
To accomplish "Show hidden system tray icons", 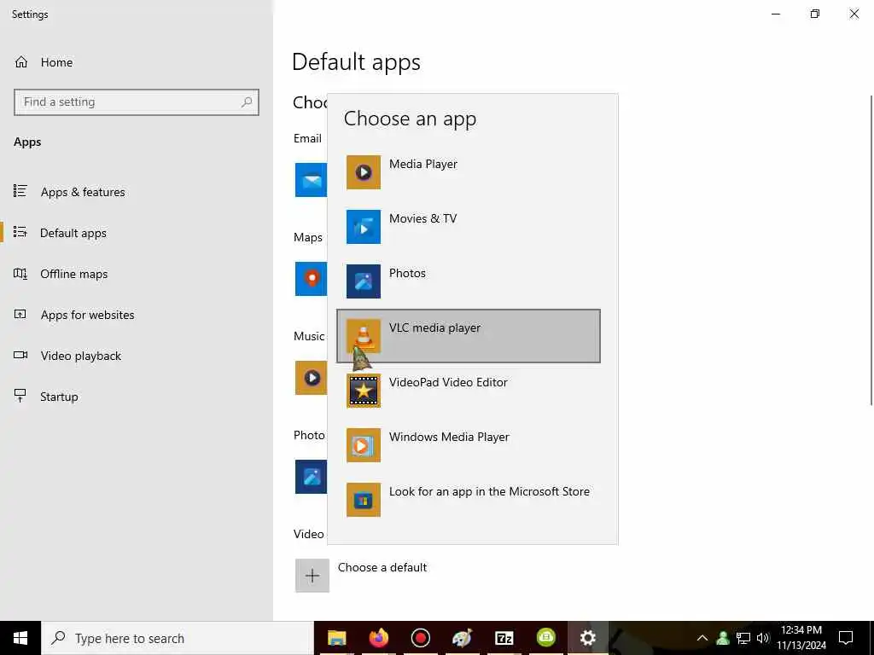I will pos(702,638).
